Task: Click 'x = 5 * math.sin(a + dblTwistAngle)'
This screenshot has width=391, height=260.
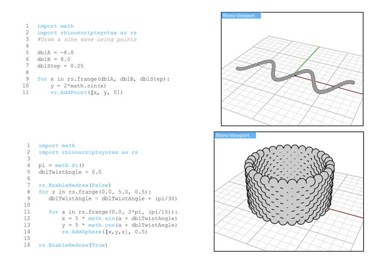Action: tap(120, 218)
